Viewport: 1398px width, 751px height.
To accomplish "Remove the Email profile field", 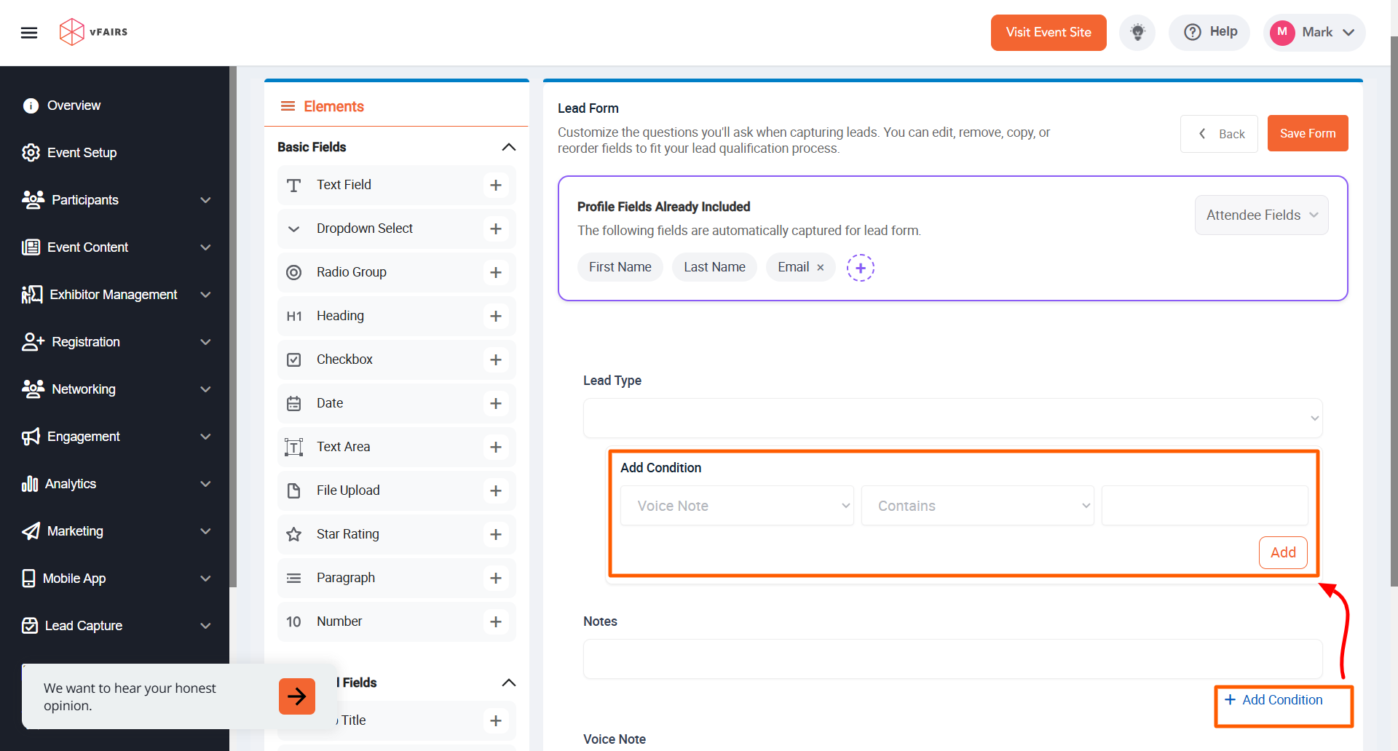I will tap(821, 268).
